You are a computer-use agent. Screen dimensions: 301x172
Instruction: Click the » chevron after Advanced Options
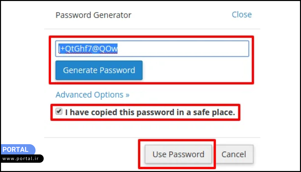tap(127, 95)
